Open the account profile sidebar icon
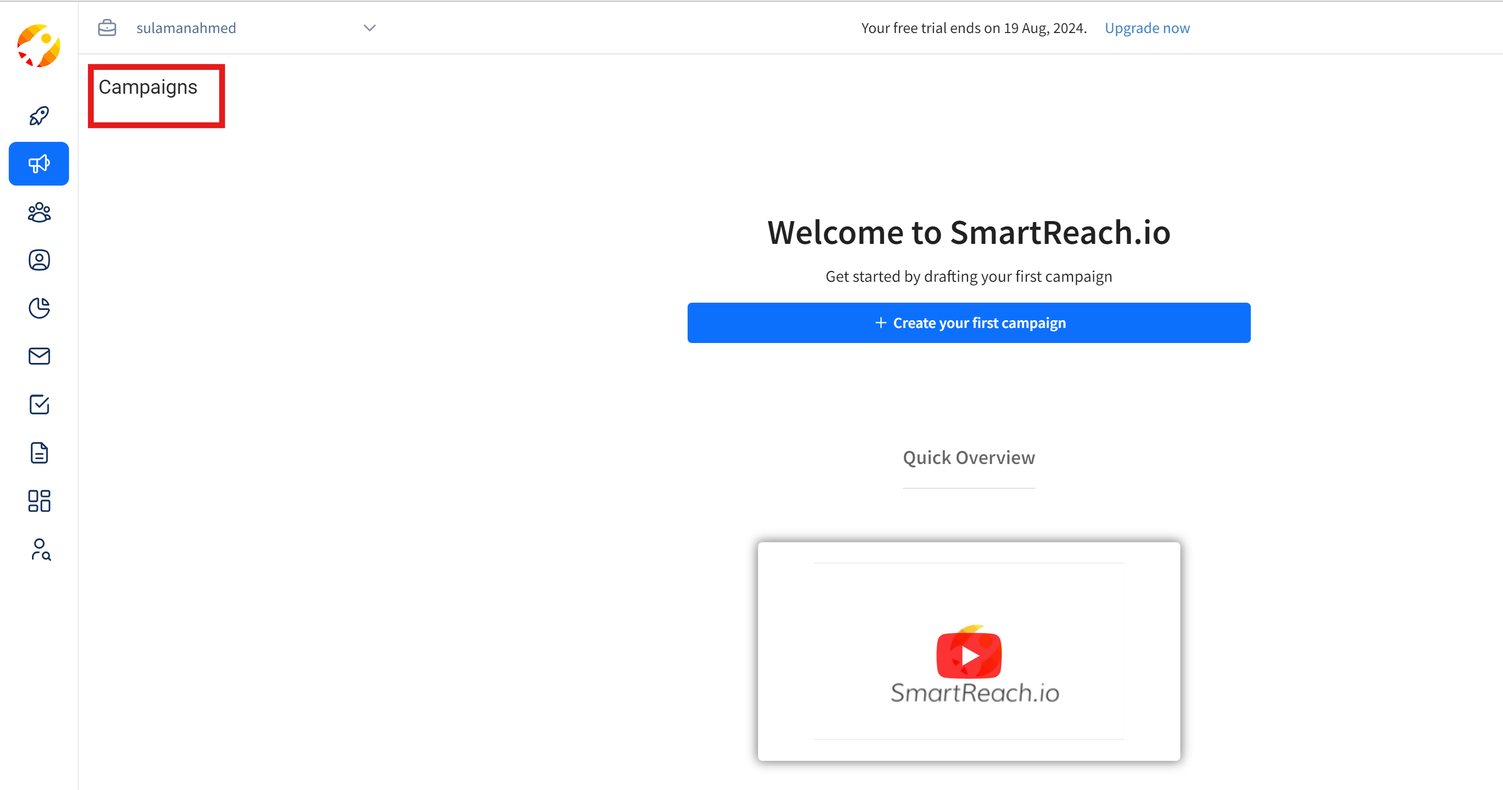This screenshot has width=1503, height=790. click(x=39, y=260)
